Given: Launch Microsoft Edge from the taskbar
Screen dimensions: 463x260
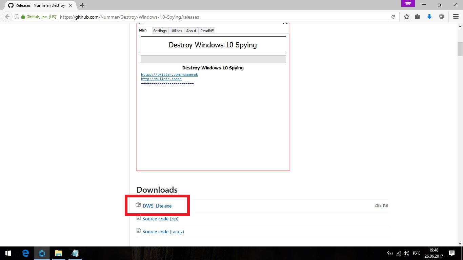Looking at the screenshot, I should (x=25, y=253).
